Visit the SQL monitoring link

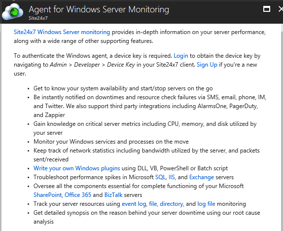coord(160,177)
